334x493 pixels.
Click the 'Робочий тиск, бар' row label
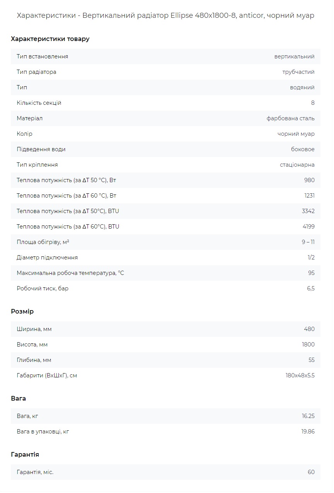tap(43, 288)
